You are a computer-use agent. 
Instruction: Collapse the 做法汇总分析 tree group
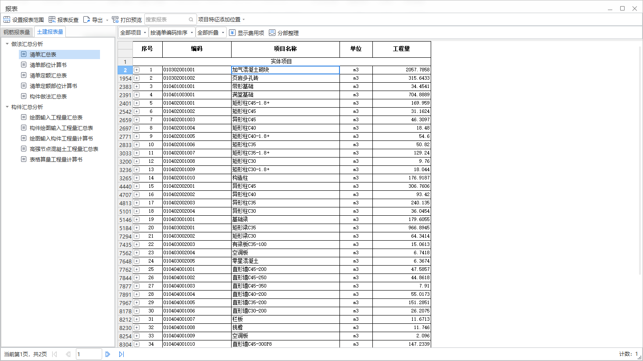click(7, 44)
